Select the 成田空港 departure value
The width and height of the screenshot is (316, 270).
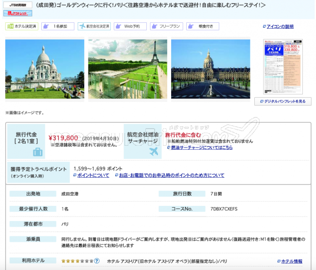pos(70,194)
